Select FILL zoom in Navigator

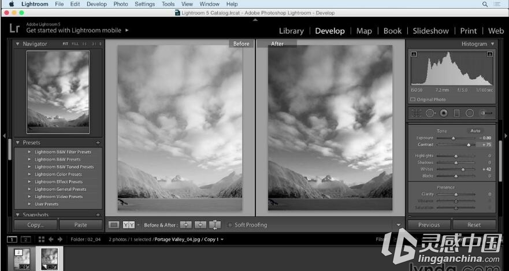point(75,44)
